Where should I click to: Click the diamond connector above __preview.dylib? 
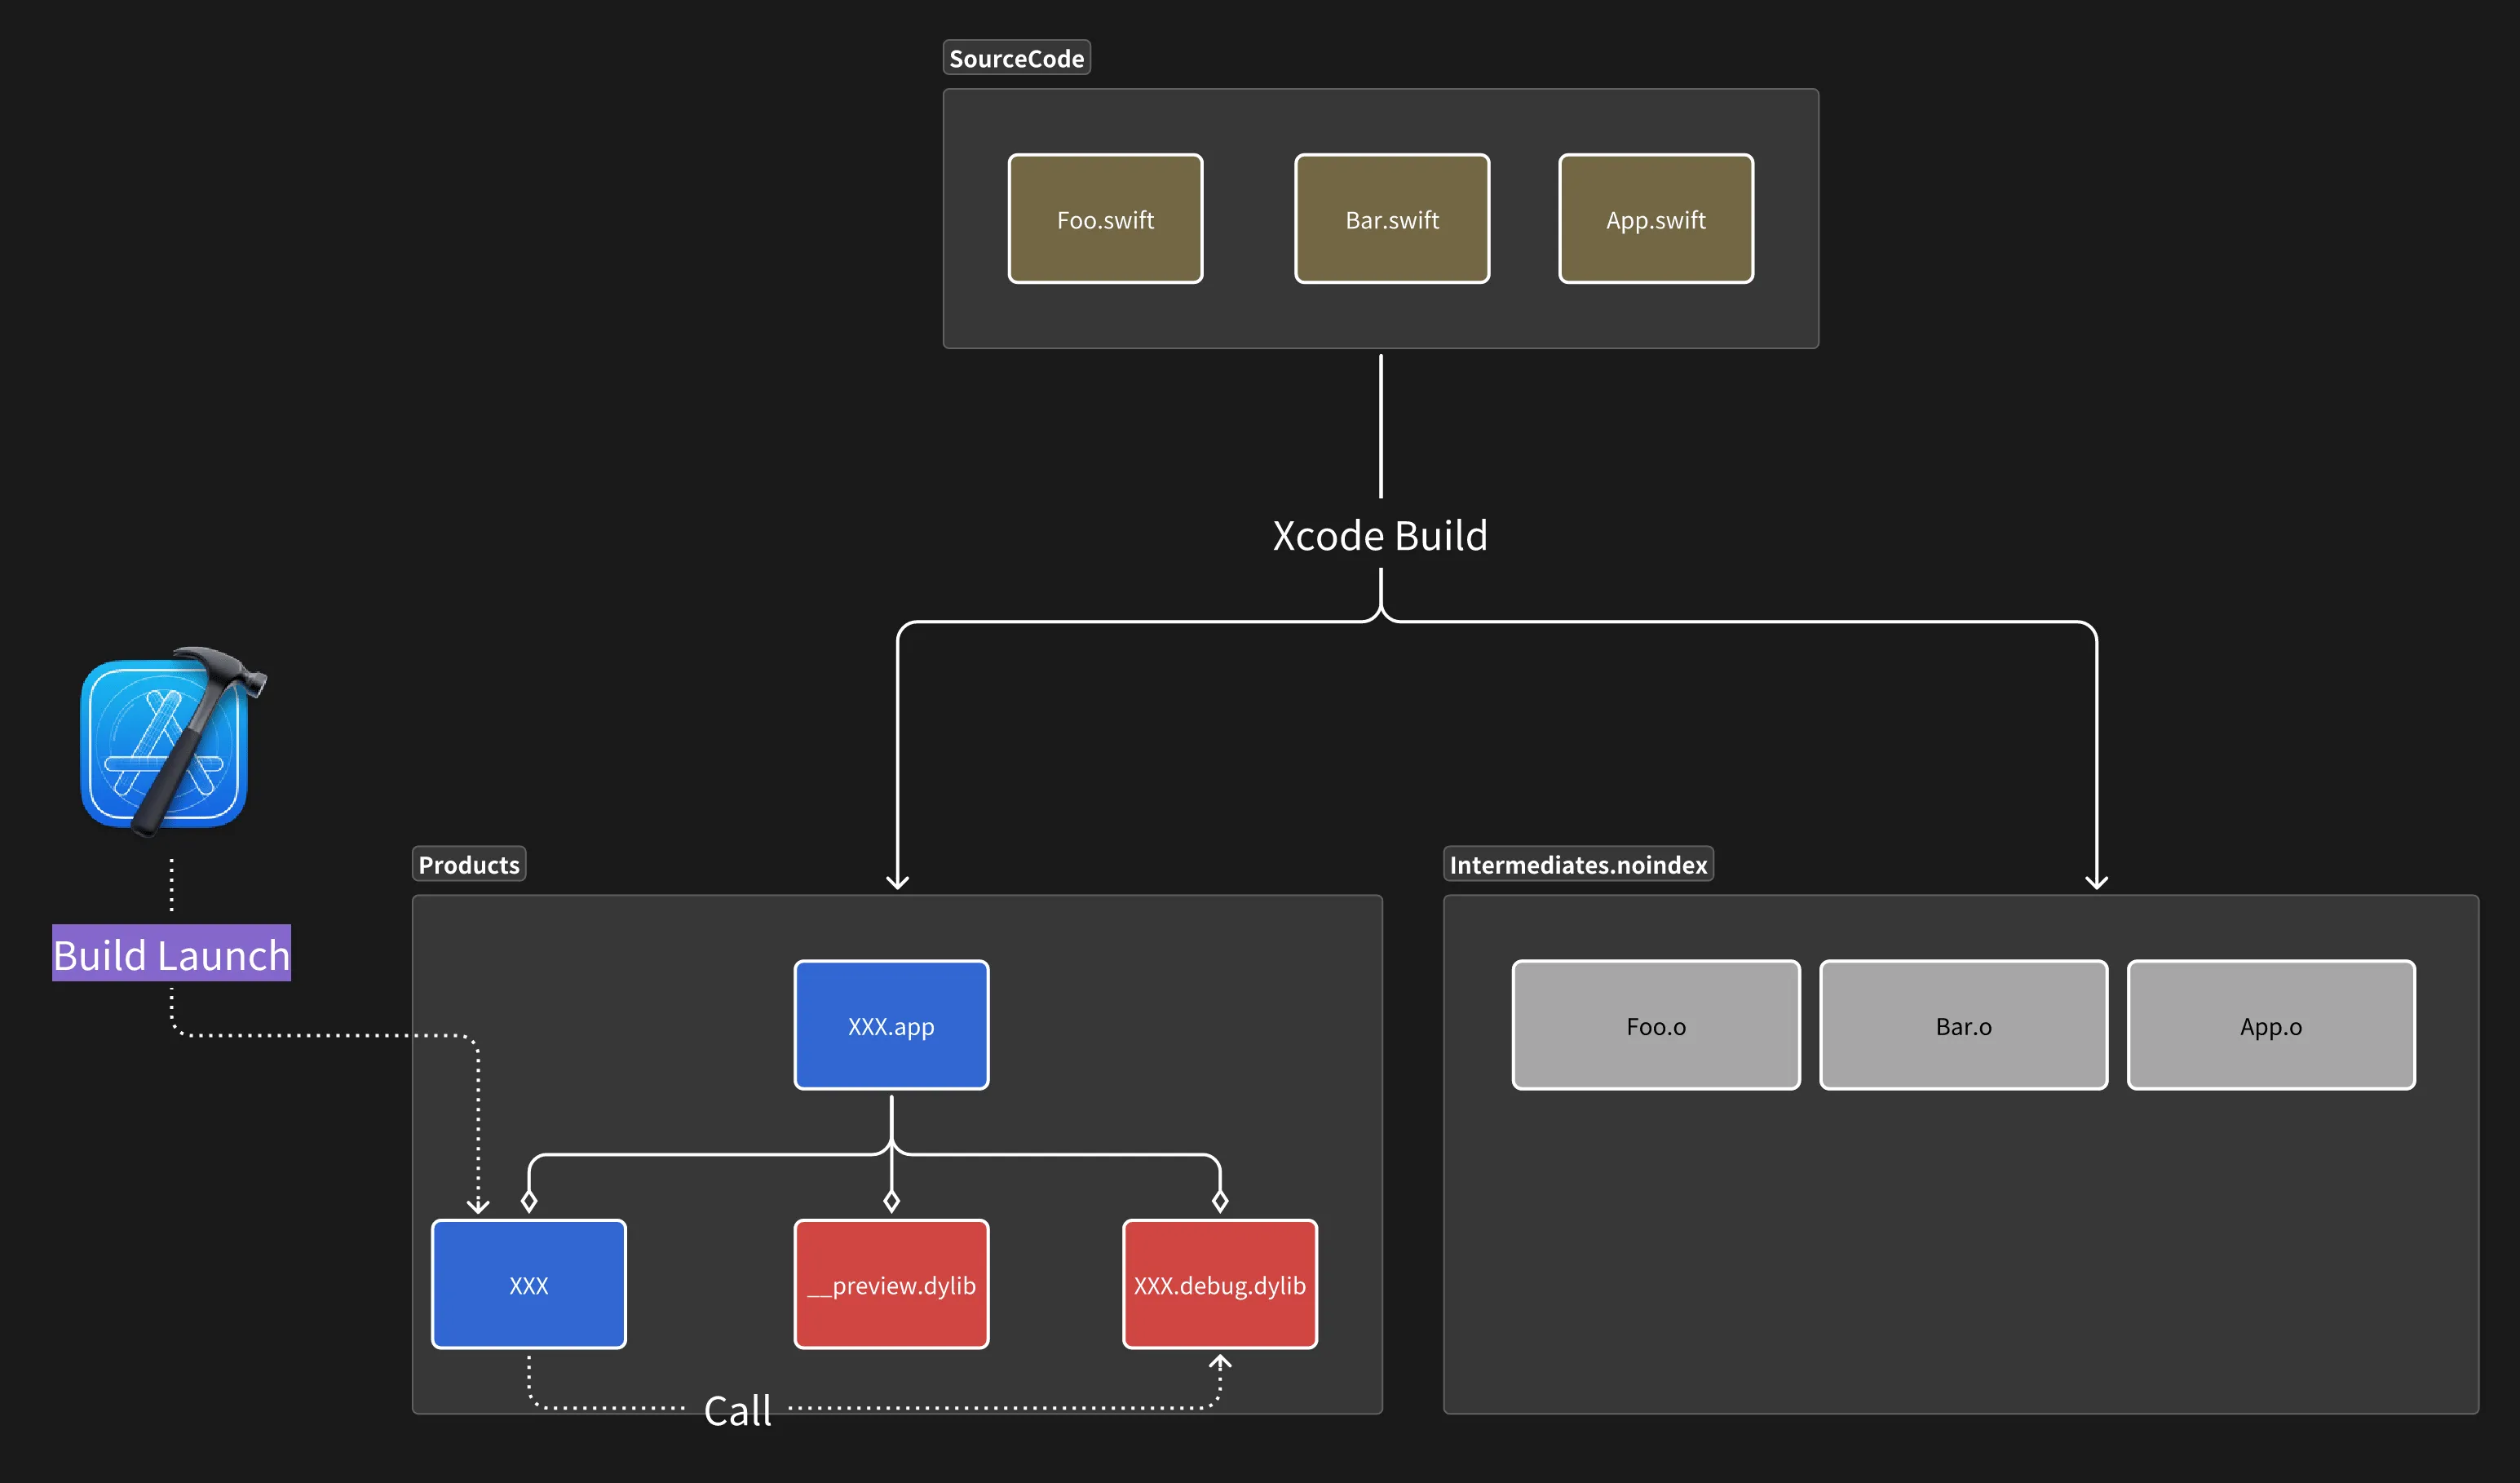[891, 1200]
